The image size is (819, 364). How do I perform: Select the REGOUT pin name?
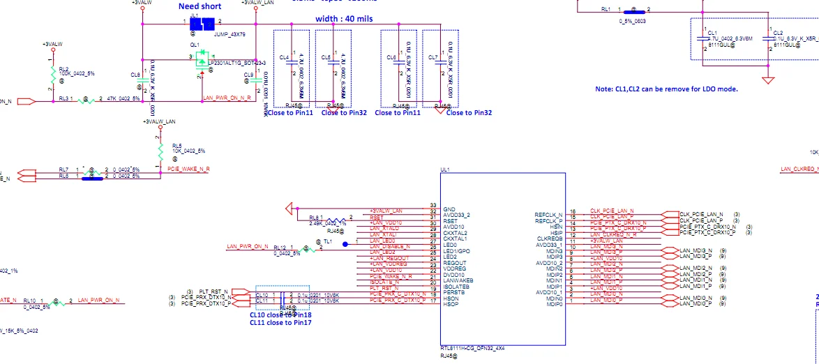(454, 263)
